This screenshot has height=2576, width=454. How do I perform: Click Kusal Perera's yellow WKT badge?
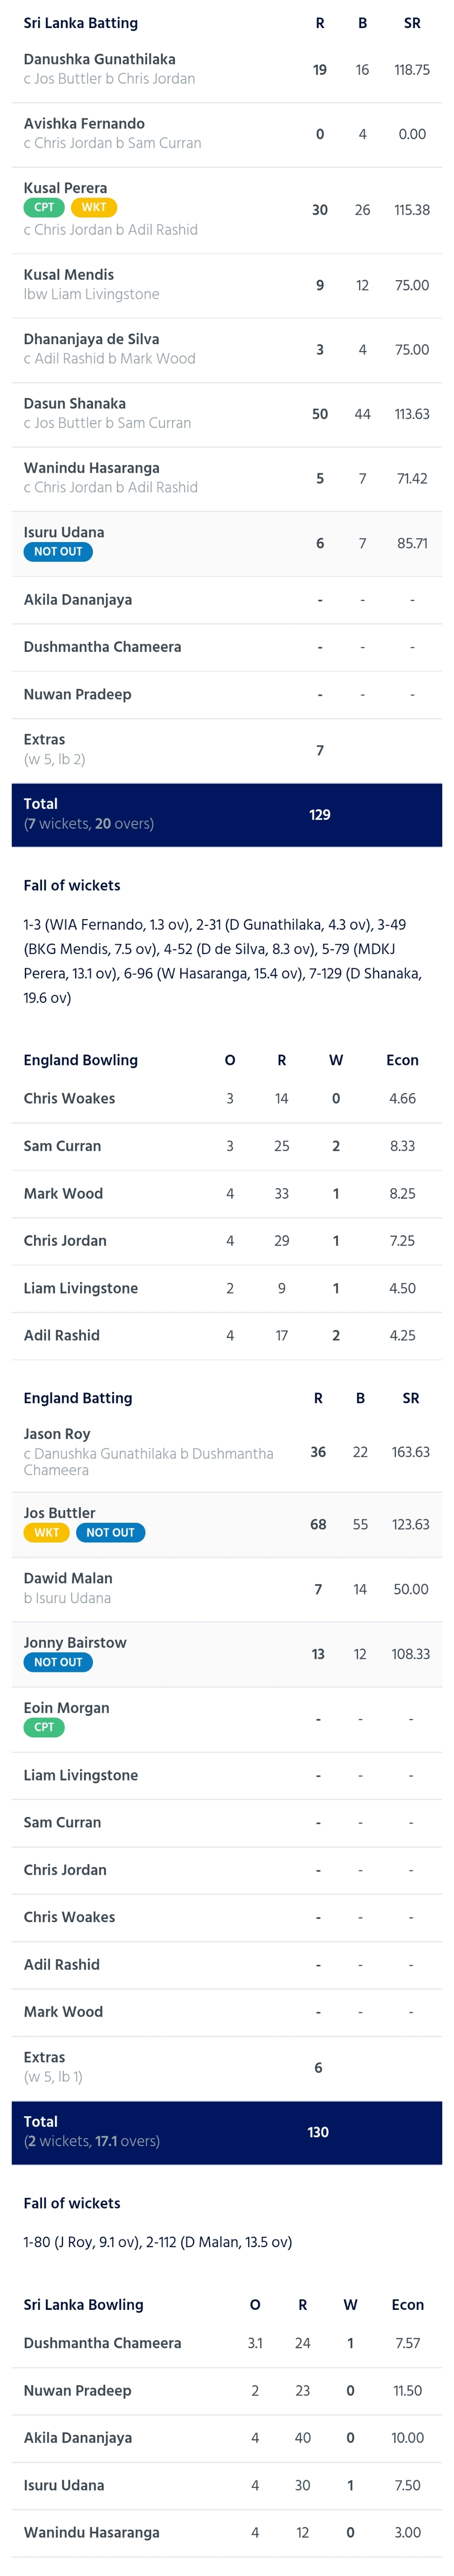click(x=94, y=207)
